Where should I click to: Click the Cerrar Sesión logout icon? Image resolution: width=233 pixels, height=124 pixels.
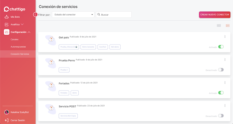pyautogui.click(x=6, y=120)
